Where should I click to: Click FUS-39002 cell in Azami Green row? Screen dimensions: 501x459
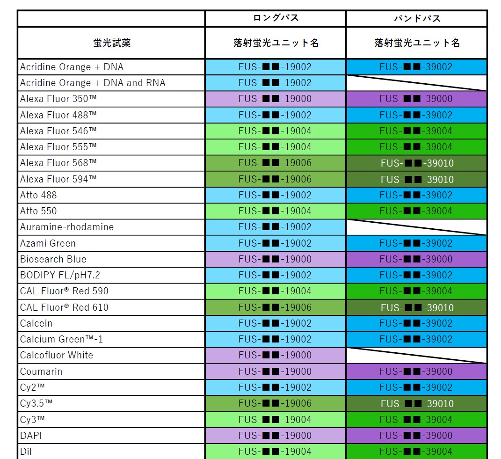point(417,243)
